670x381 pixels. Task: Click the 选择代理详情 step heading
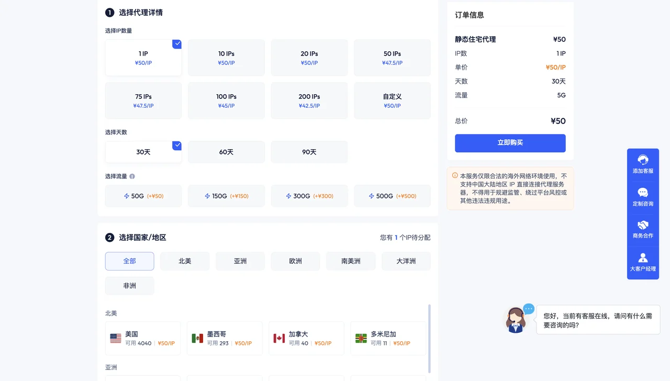[x=141, y=13]
